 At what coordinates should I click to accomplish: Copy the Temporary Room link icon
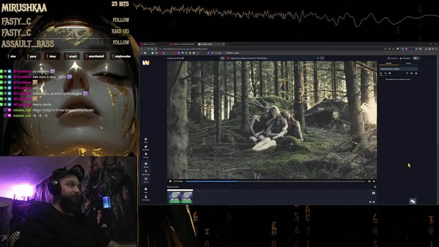[182, 58]
